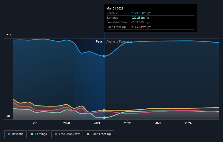Click the 2021 x-axis label
The height and width of the screenshot is (142, 223).
click(97, 123)
